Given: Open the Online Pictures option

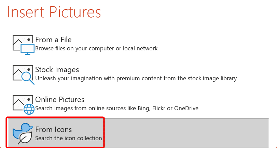Looking at the screenshot, I should 60,100.
